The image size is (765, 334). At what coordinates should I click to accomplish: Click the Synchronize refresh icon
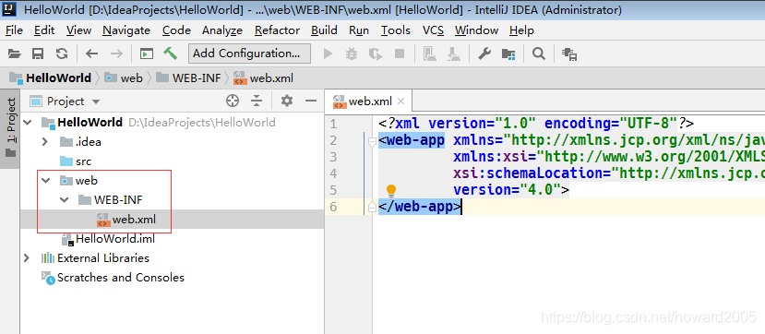point(62,54)
